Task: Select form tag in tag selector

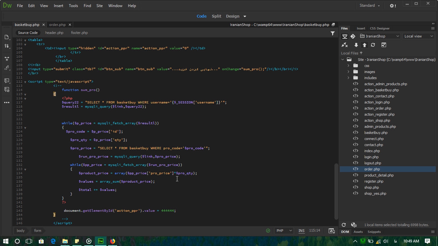Action: click(x=38, y=231)
